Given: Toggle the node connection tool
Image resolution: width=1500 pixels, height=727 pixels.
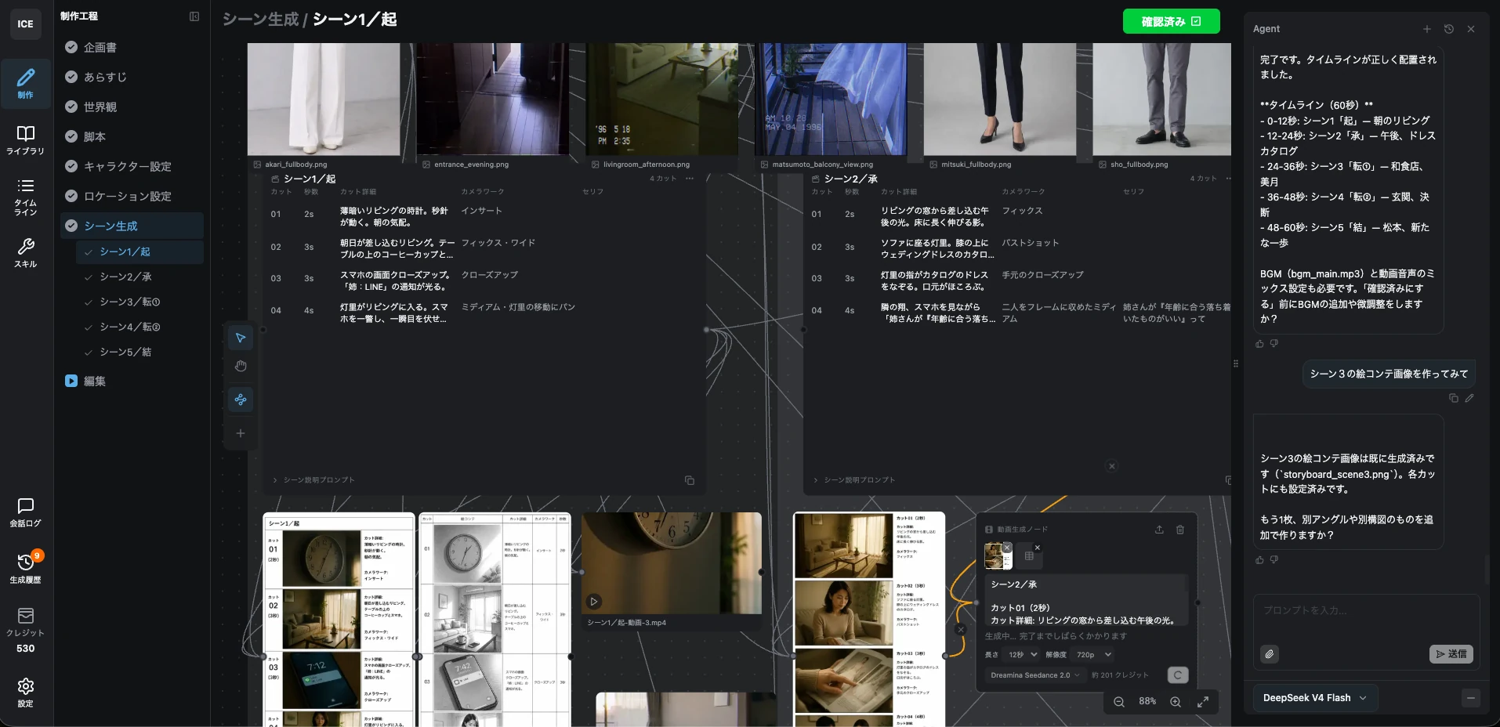Looking at the screenshot, I should coord(241,400).
